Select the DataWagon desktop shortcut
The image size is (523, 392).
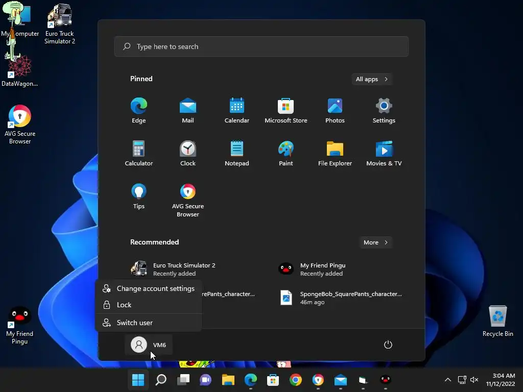coord(20,71)
